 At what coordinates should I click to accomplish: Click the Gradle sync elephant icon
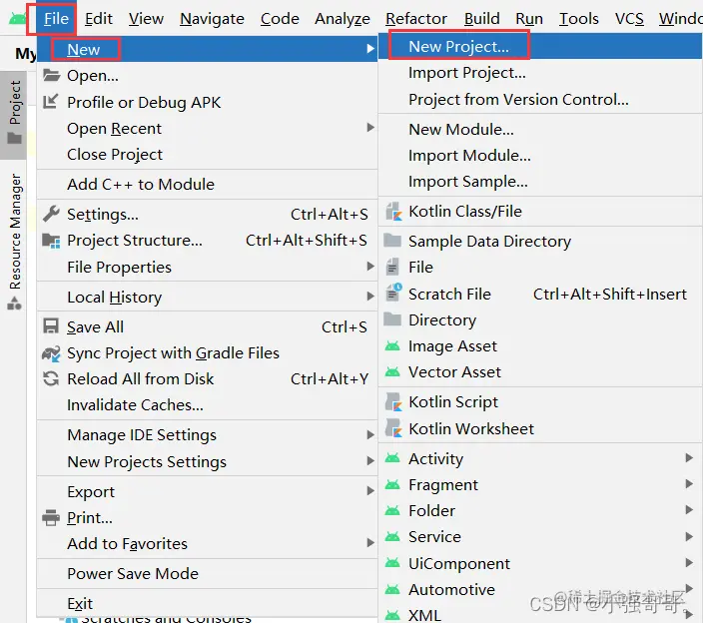[x=51, y=353]
